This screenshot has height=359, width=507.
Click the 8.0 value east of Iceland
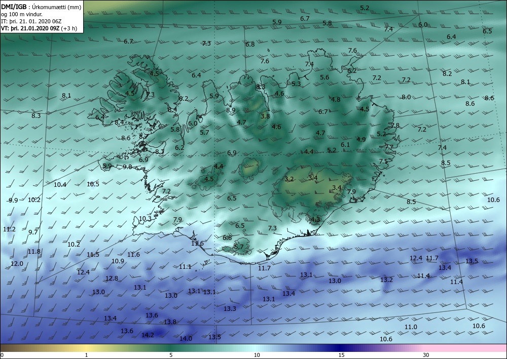[406, 97]
